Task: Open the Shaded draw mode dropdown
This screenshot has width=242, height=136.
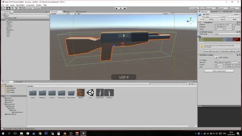Action: pos(58,14)
